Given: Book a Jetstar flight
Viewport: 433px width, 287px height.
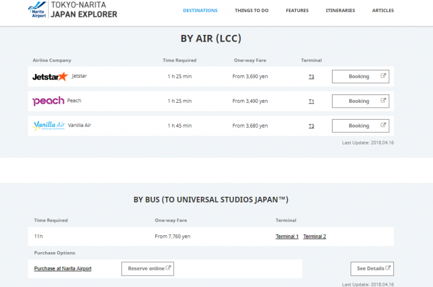Looking at the screenshot, I should (360, 76).
